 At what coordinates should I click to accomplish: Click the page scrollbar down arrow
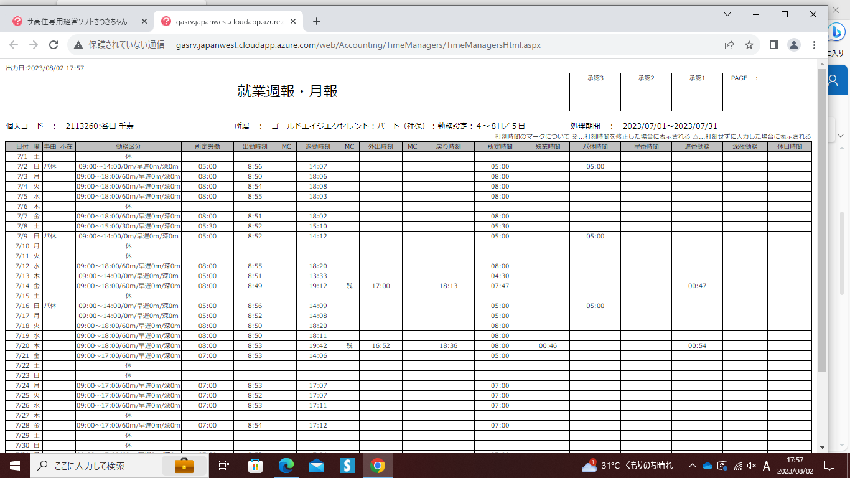pyautogui.click(x=823, y=447)
